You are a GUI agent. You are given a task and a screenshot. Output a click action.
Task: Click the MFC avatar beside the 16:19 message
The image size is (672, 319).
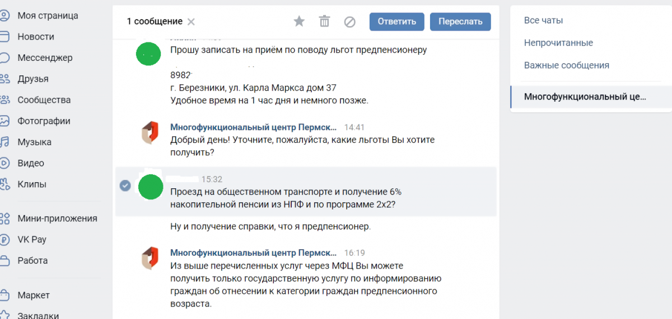click(x=150, y=259)
